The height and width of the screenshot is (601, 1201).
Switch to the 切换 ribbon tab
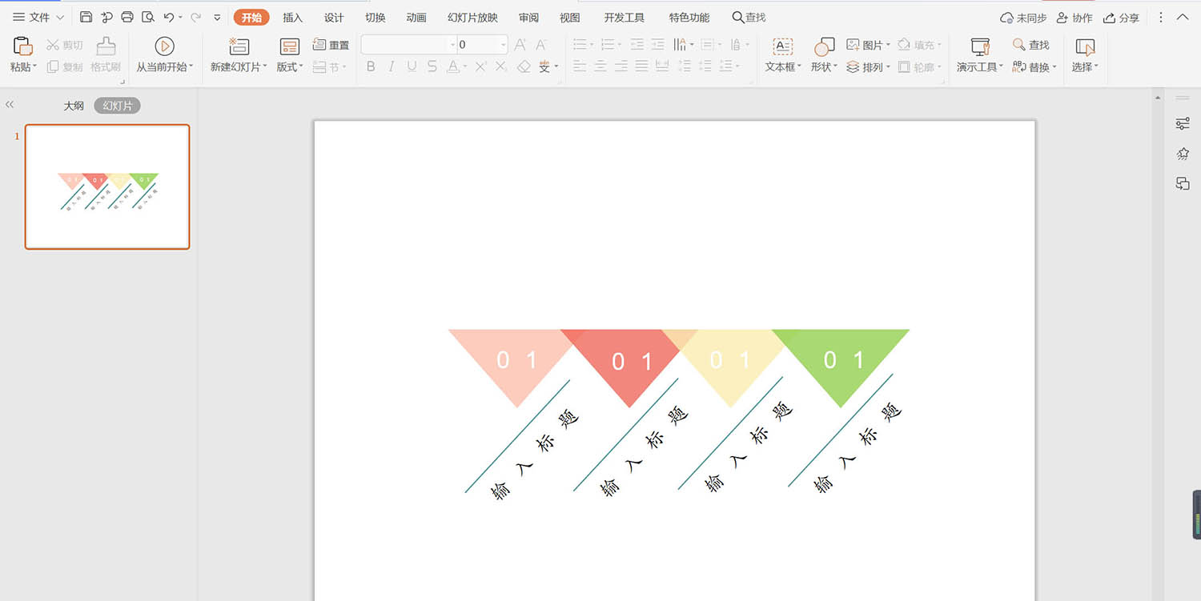coord(375,18)
